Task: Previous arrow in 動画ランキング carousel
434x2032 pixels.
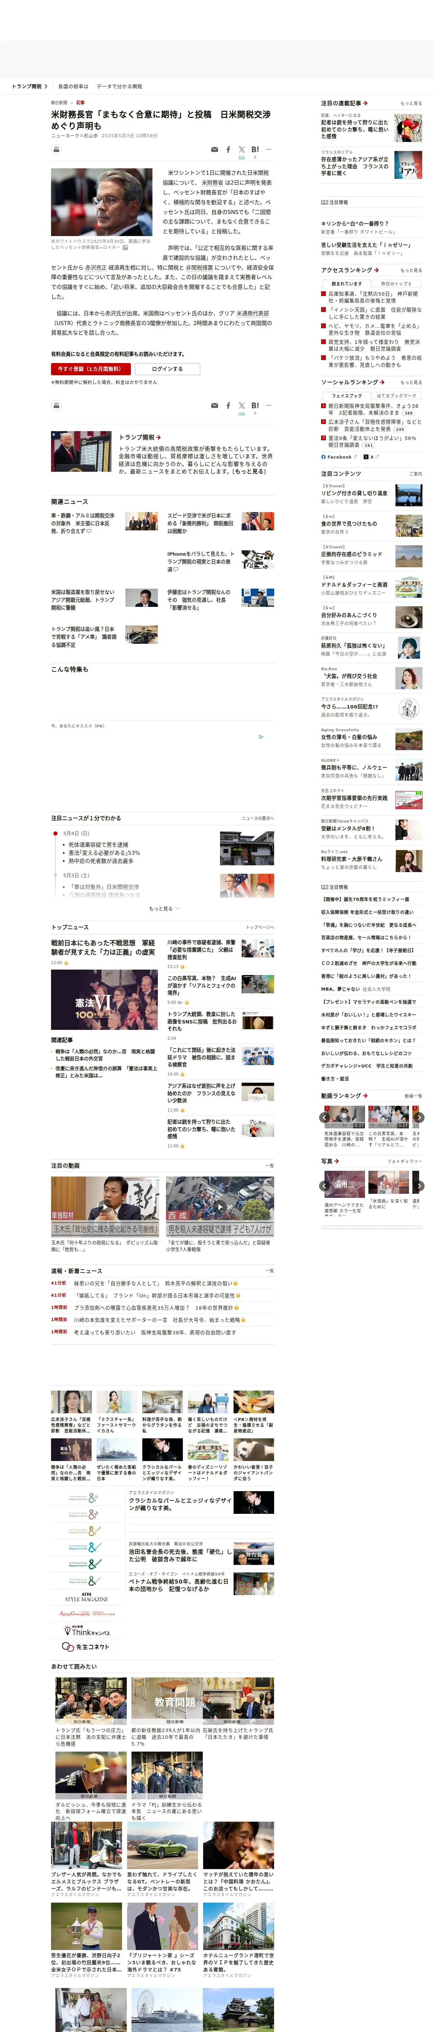Action: pyautogui.click(x=324, y=1117)
